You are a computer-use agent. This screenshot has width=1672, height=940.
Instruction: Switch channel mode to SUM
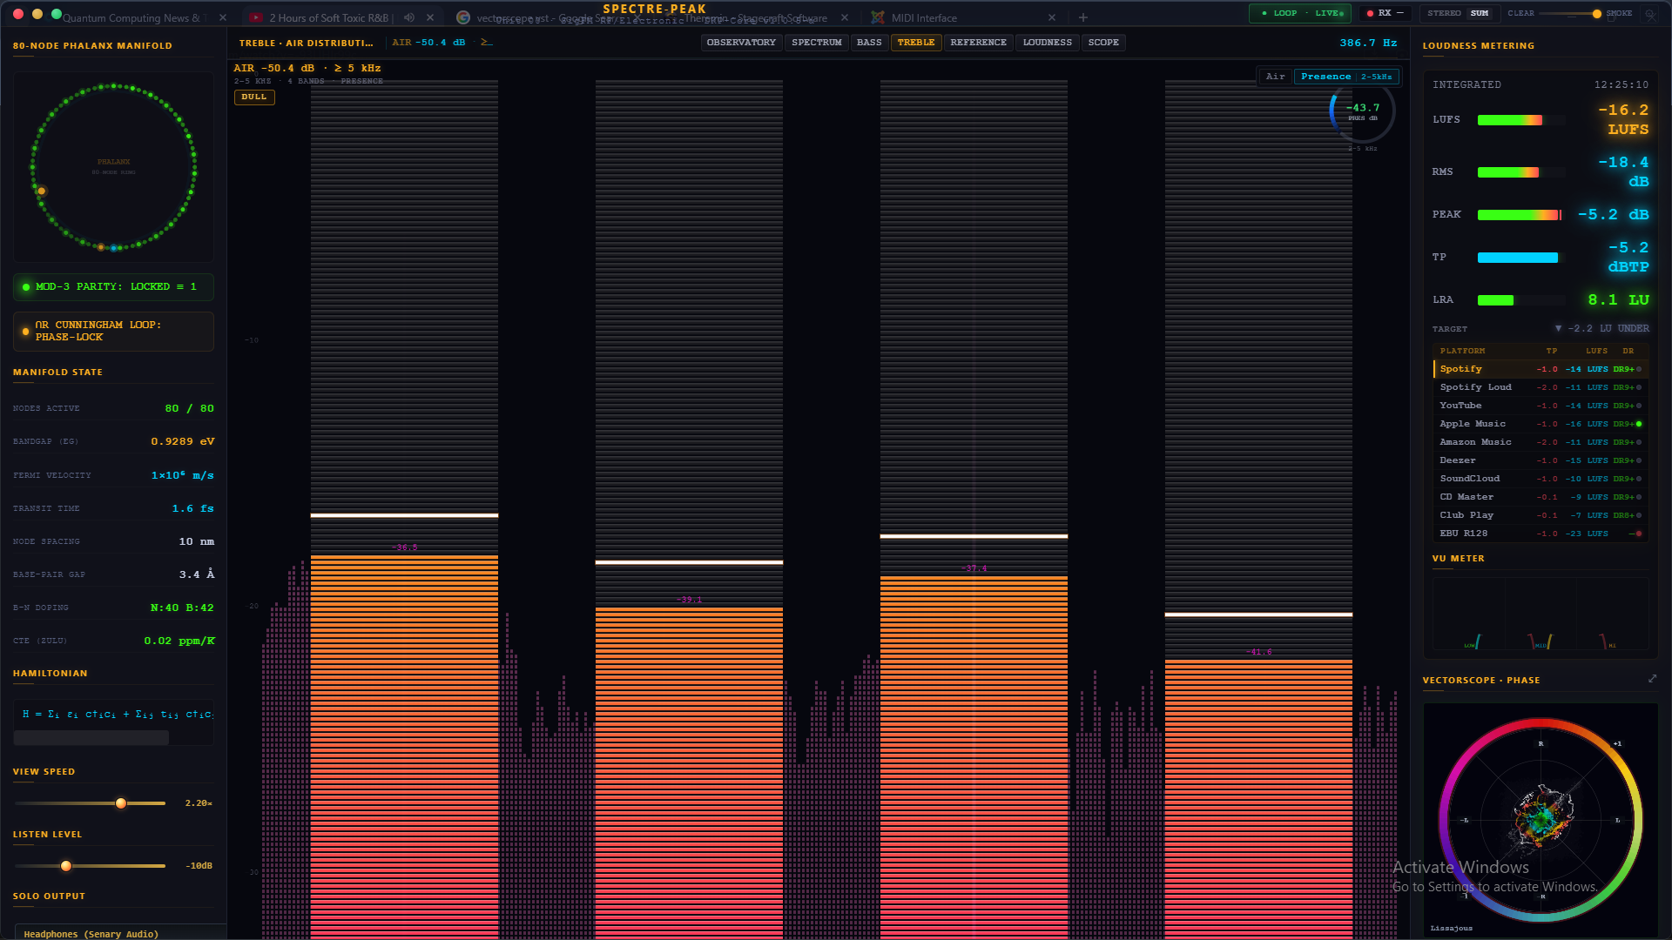click(1480, 13)
